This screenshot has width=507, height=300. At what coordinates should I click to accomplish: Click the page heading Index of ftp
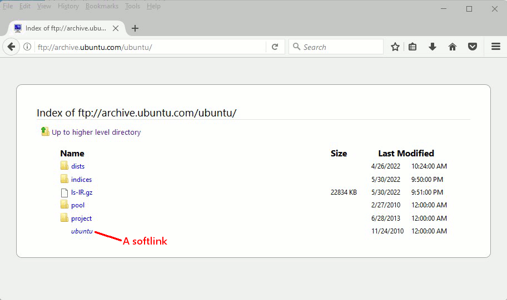click(x=136, y=113)
